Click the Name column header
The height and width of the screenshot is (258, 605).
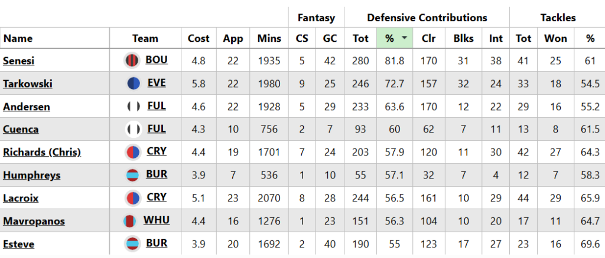[x=18, y=38]
